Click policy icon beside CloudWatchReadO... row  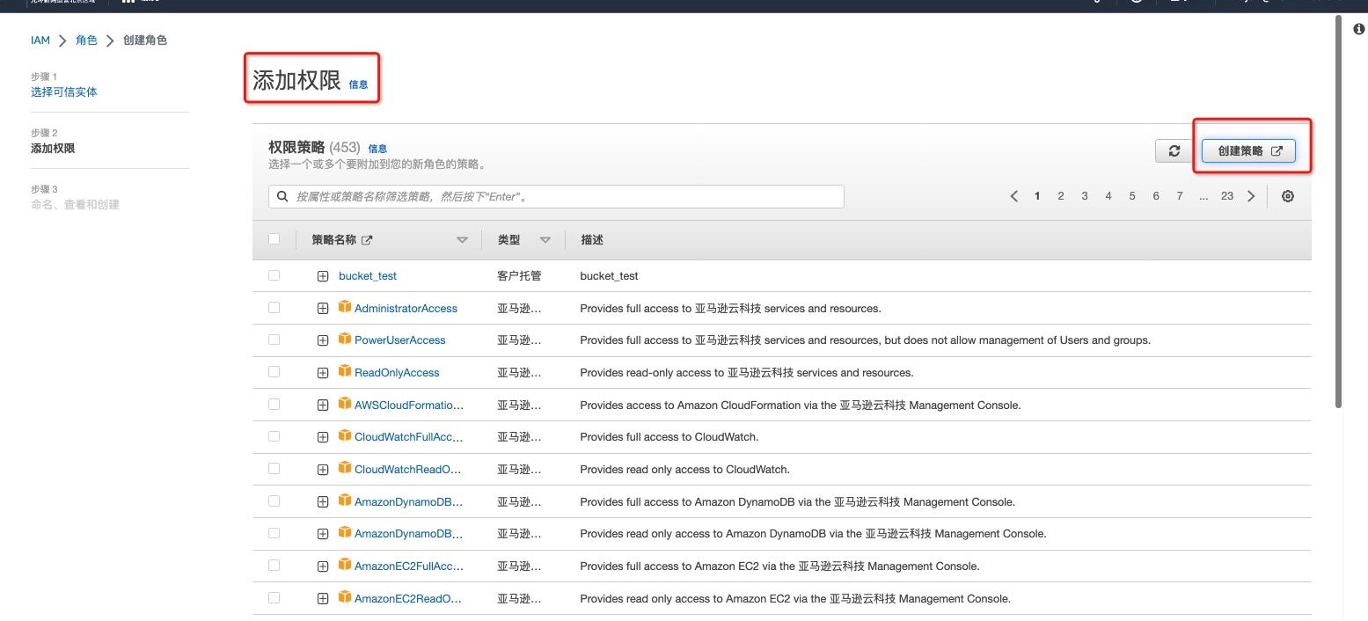345,468
